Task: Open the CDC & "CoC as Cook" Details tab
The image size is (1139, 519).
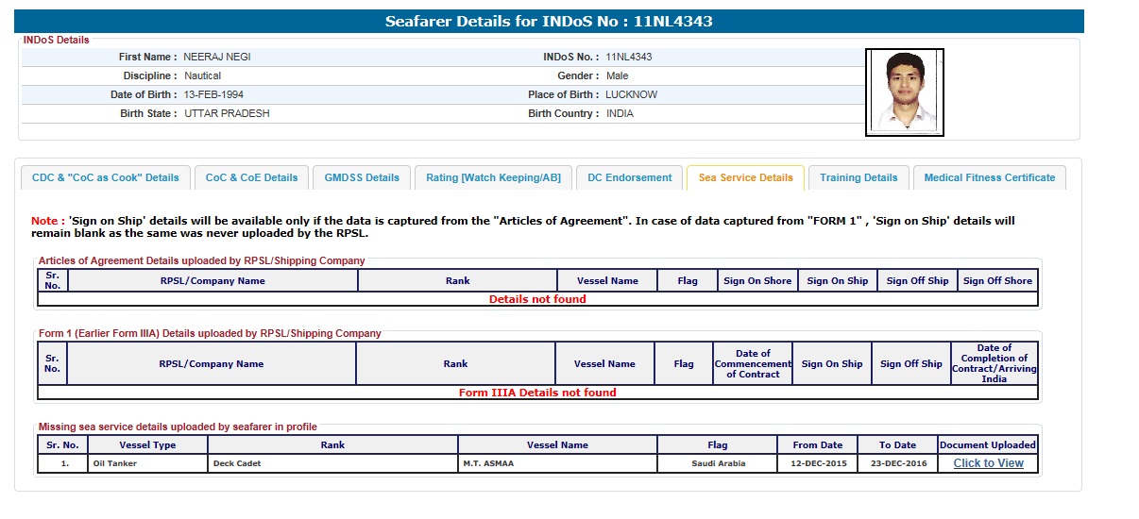Action: coord(105,177)
